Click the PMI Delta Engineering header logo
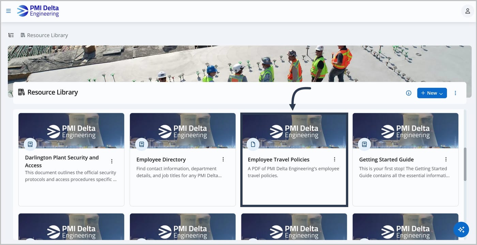The image size is (477, 245). (38, 11)
